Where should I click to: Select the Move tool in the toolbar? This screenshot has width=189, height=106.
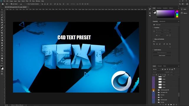pos(2,10)
